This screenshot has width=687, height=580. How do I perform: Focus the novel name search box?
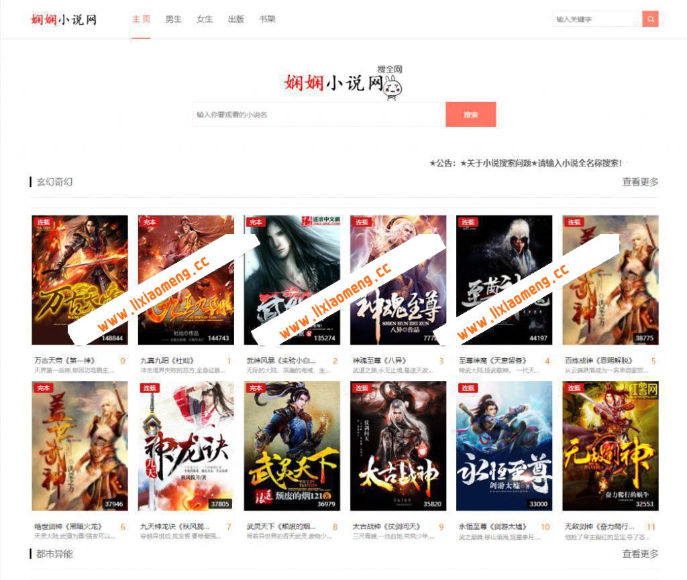pos(319,115)
